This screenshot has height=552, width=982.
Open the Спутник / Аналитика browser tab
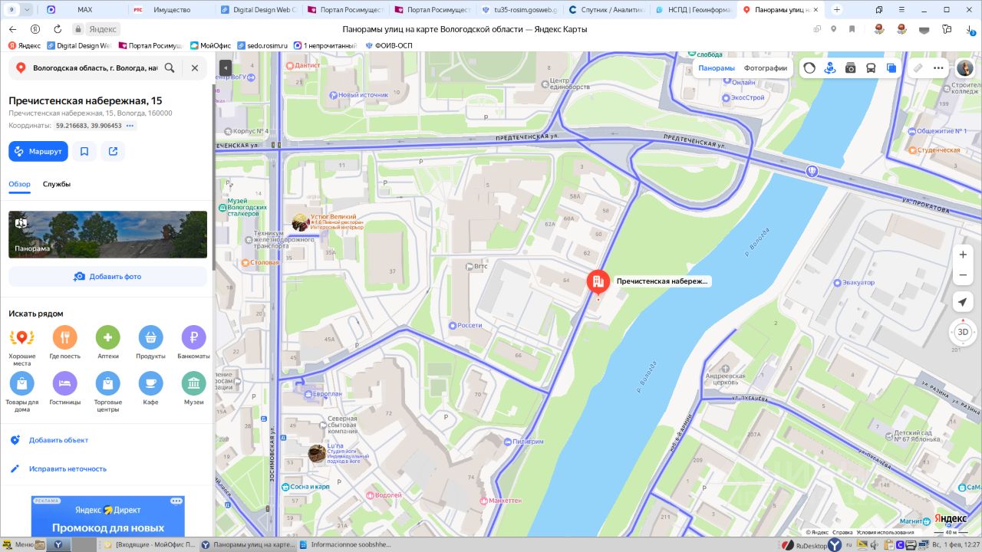pyautogui.click(x=607, y=9)
